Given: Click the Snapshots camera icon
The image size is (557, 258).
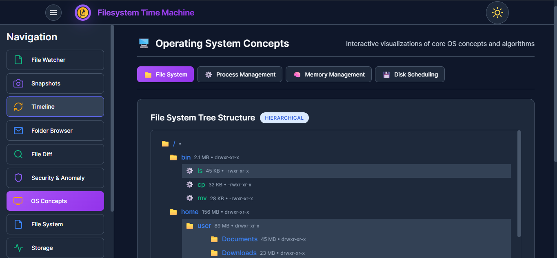Looking at the screenshot, I should click(x=18, y=83).
